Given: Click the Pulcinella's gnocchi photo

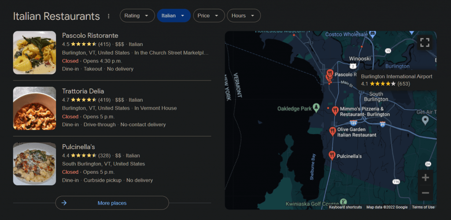Looking at the screenshot, I should (34, 164).
